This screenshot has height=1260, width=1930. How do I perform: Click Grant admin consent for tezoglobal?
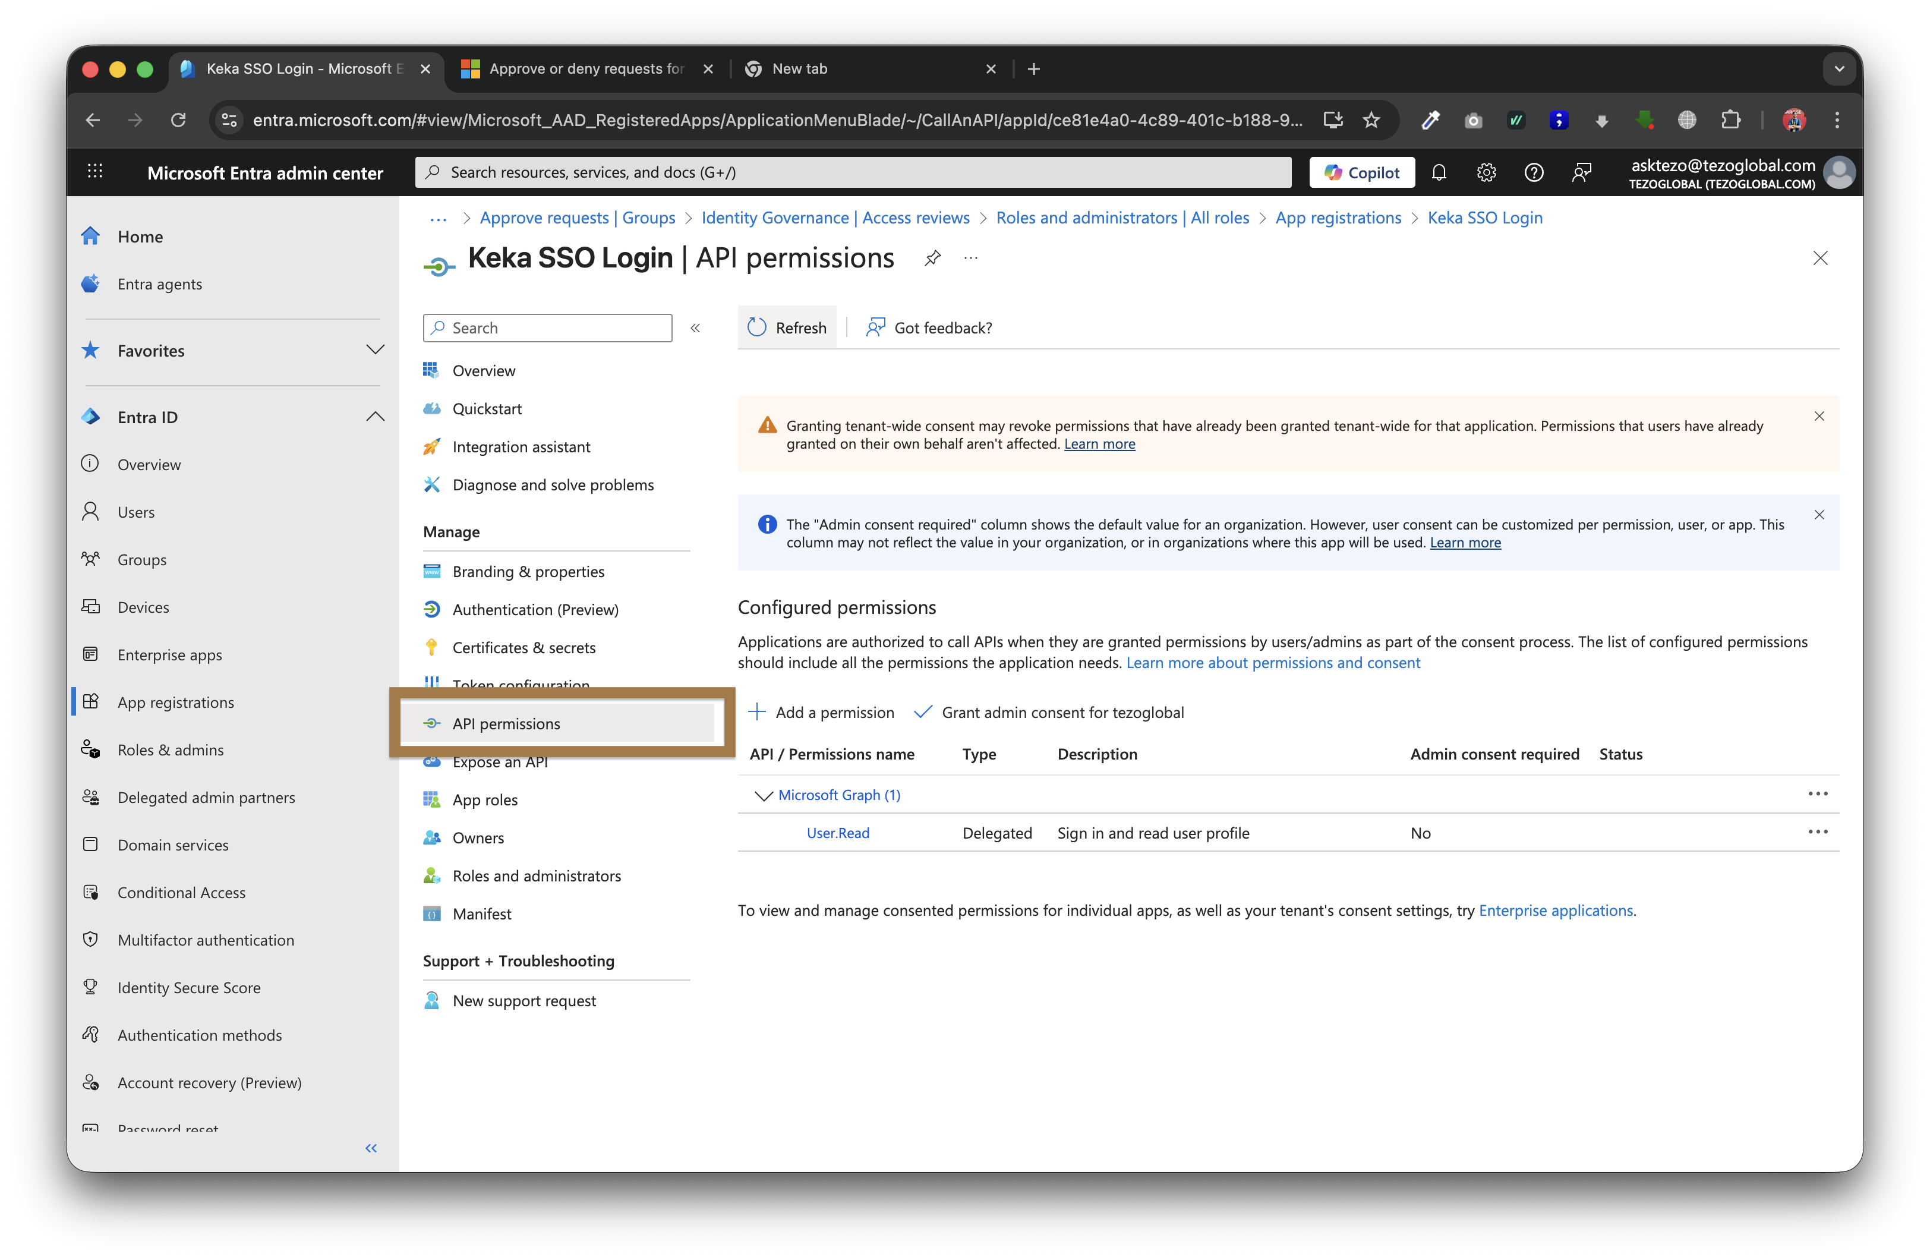1049,713
